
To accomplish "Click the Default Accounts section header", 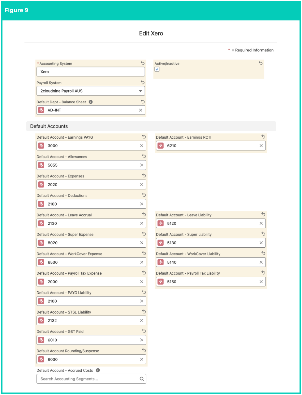I will [151, 126].
